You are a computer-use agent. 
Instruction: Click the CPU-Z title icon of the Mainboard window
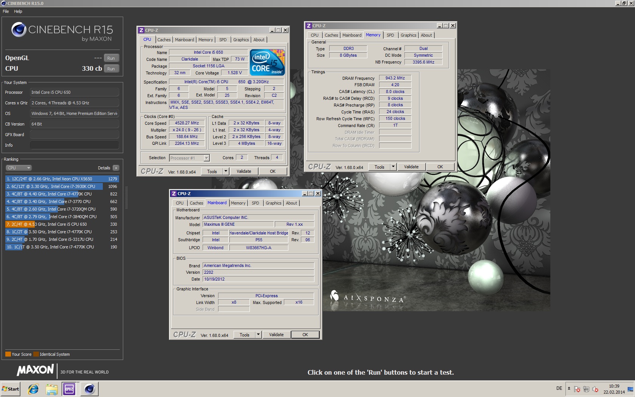174,194
